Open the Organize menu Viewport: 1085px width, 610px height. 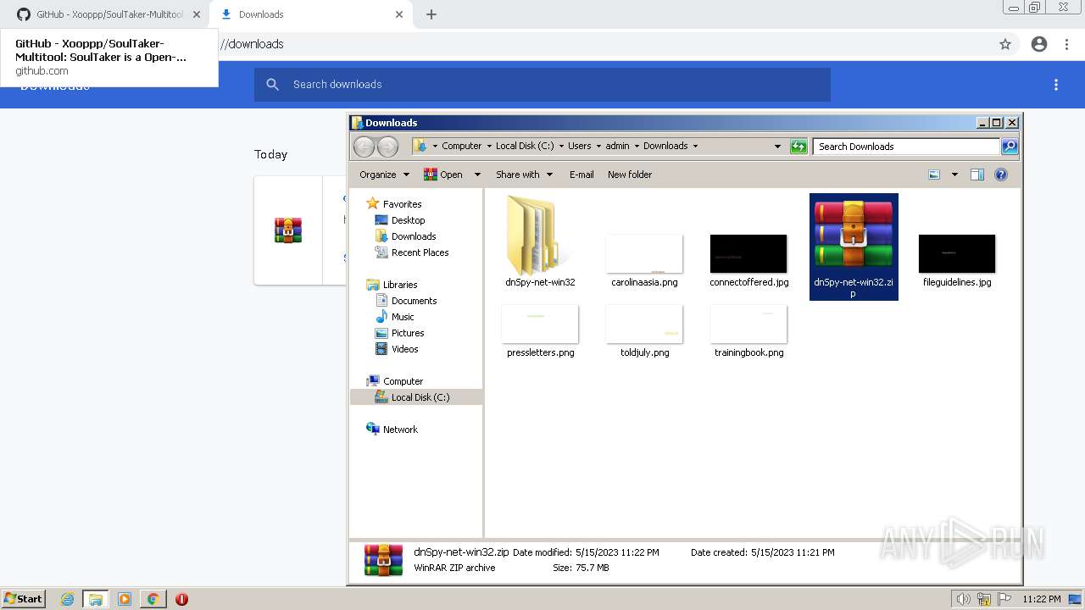point(384,175)
